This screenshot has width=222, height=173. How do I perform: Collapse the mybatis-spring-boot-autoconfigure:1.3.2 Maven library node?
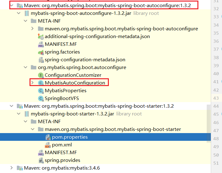point(12,6)
